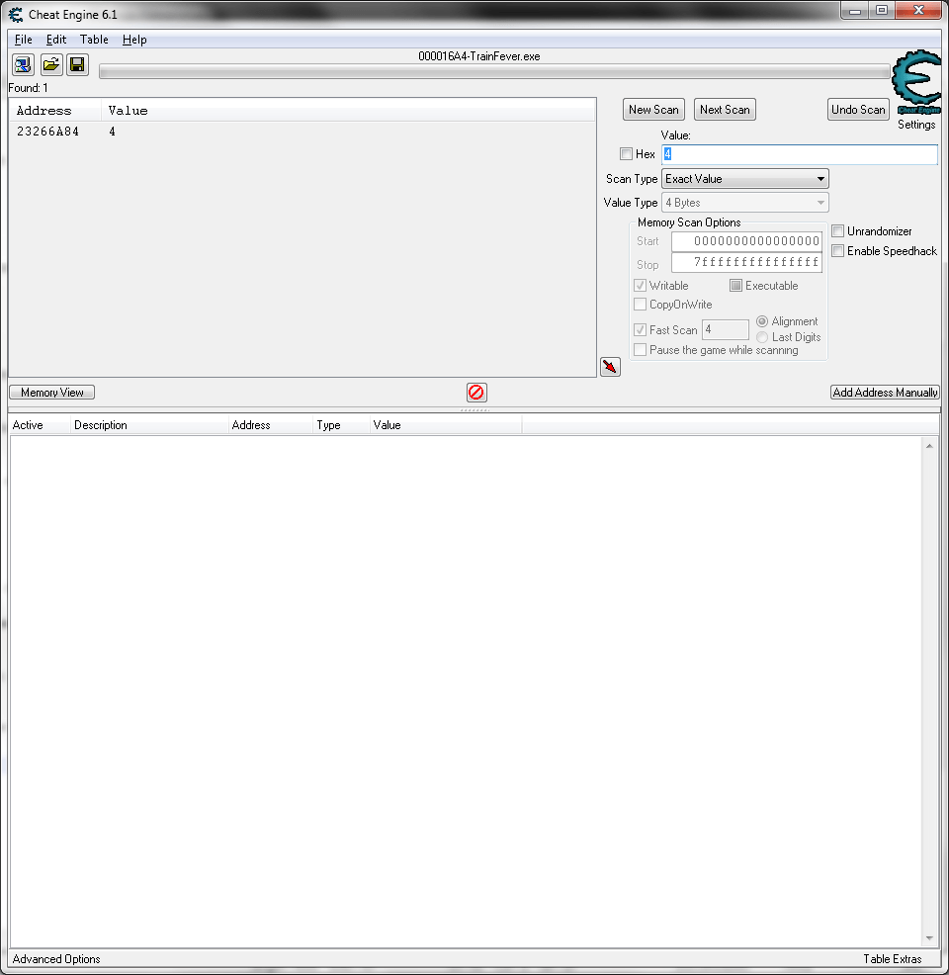Click the New Scan button
Image resolution: width=949 pixels, height=975 pixels.
[x=653, y=110]
